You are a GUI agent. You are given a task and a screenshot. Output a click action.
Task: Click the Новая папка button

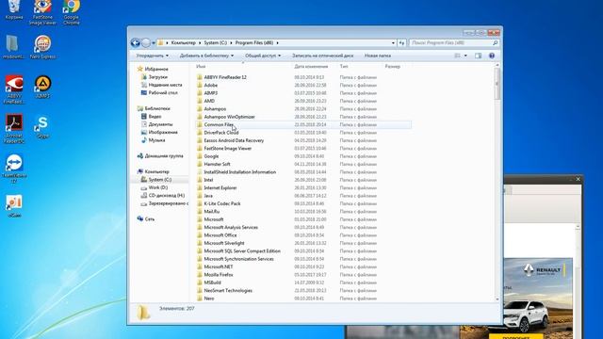point(378,56)
